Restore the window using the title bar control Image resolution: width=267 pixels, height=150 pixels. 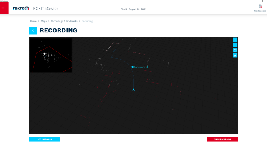pos(262,1)
